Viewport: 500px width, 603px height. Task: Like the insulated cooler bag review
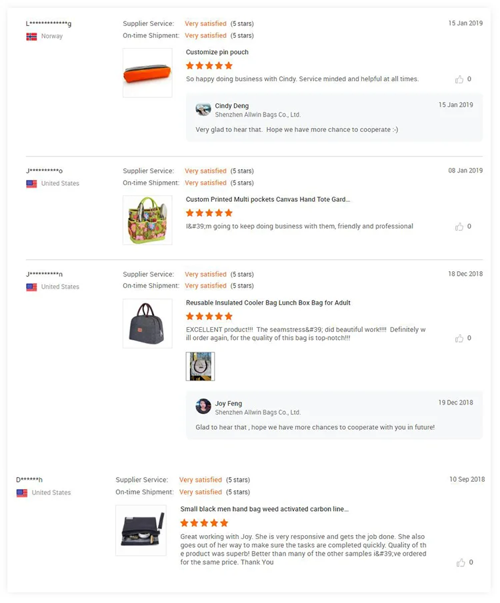[x=459, y=338]
